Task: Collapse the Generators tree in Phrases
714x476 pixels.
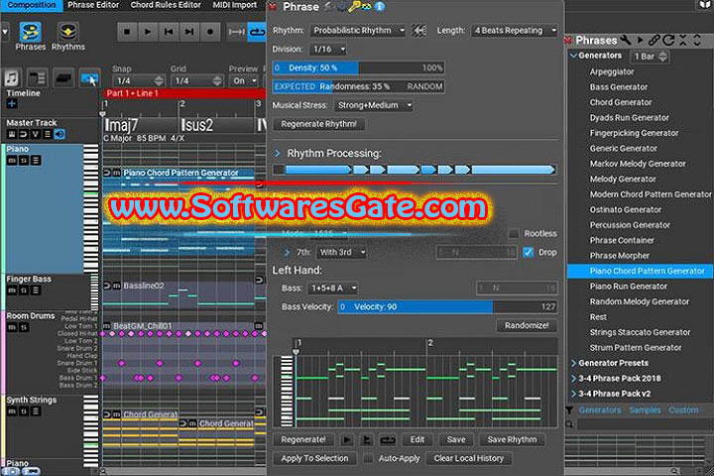Action: pyautogui.click(x=573, y=56)
